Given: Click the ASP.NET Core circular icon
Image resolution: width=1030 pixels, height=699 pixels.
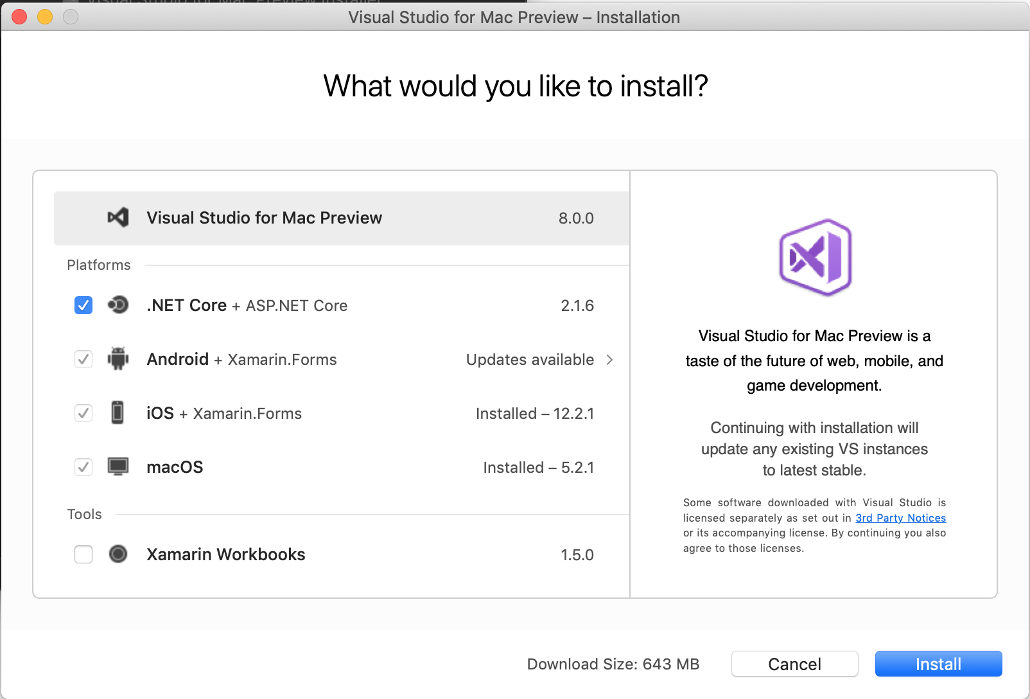Looking at the screenshot, I should [x=118, y=305].
